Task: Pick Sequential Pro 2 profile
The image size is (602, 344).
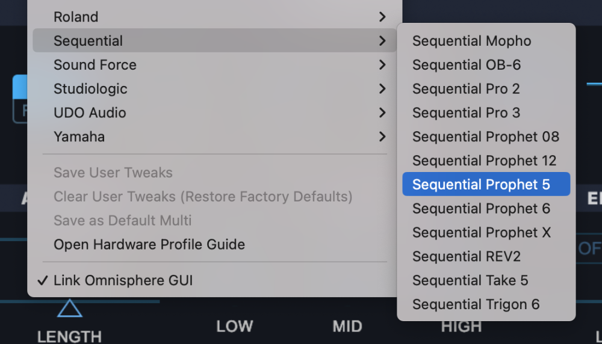Action: pyautogui.click(x=465, y=89)
